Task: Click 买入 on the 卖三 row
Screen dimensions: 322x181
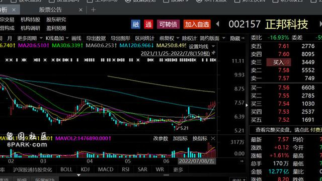Action: [x=278, y=62]
